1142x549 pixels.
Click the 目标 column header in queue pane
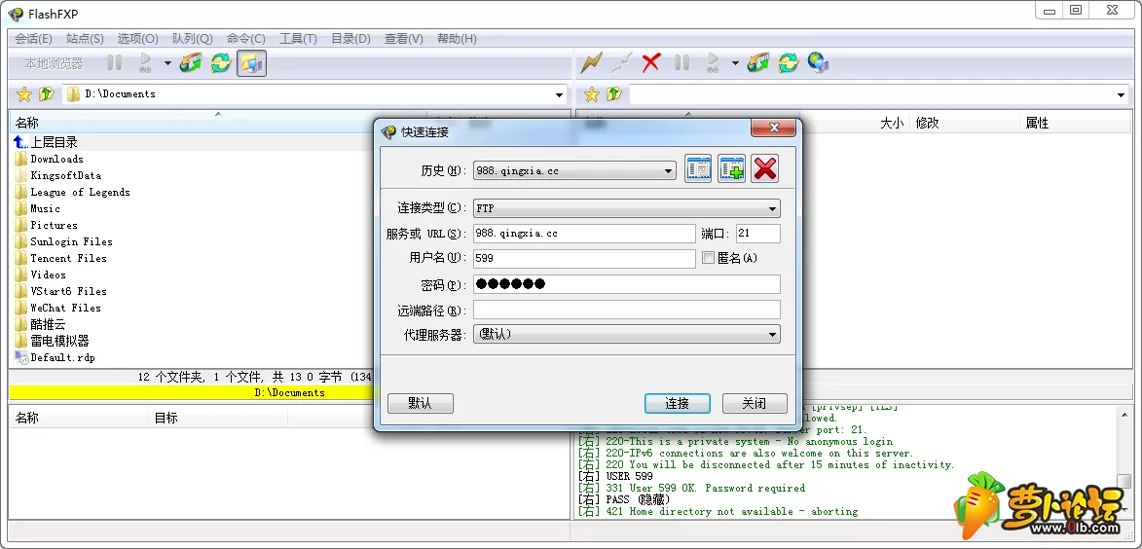pyautogui.click(x=166, y=418)
